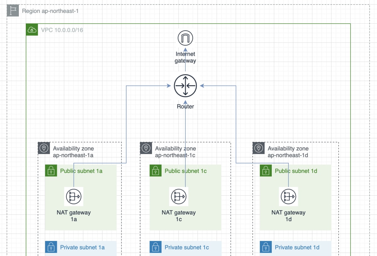
Task: Click the "Public subnet 1d" label
Action: 296,171
